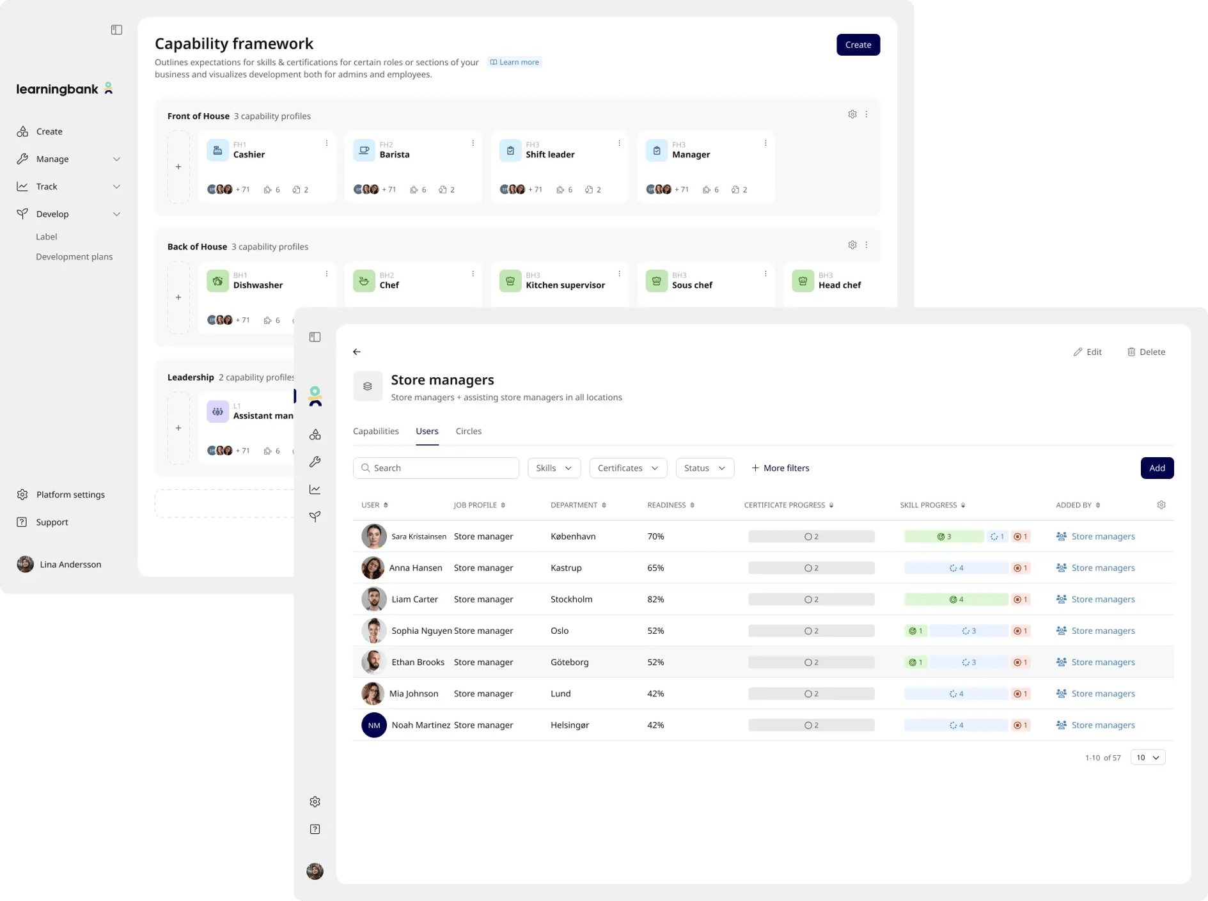
Task: Click the Track chart icon in mini sidebar
Action: click(315, 489)
